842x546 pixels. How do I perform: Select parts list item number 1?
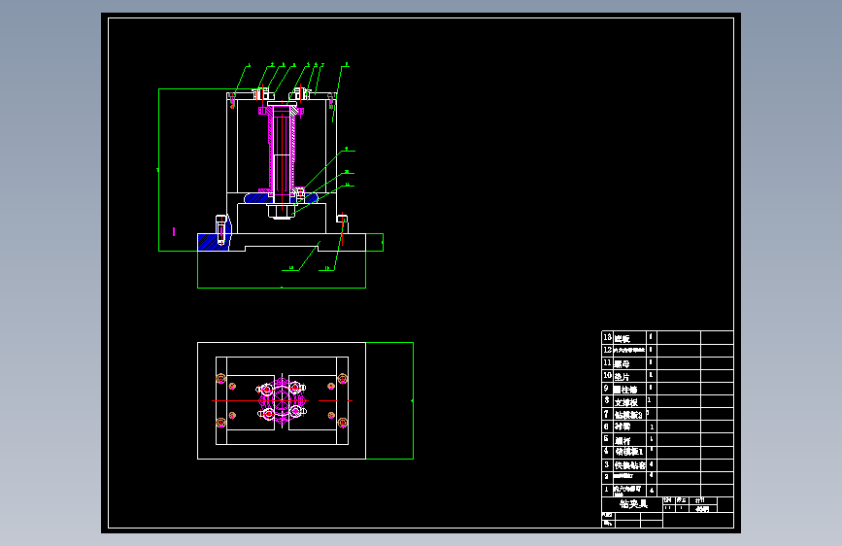point(607,490)
